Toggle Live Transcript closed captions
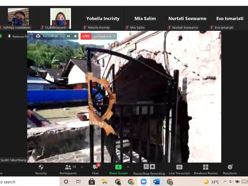The height and width of the screenshot is (186, 248). (x=179, y=167)
